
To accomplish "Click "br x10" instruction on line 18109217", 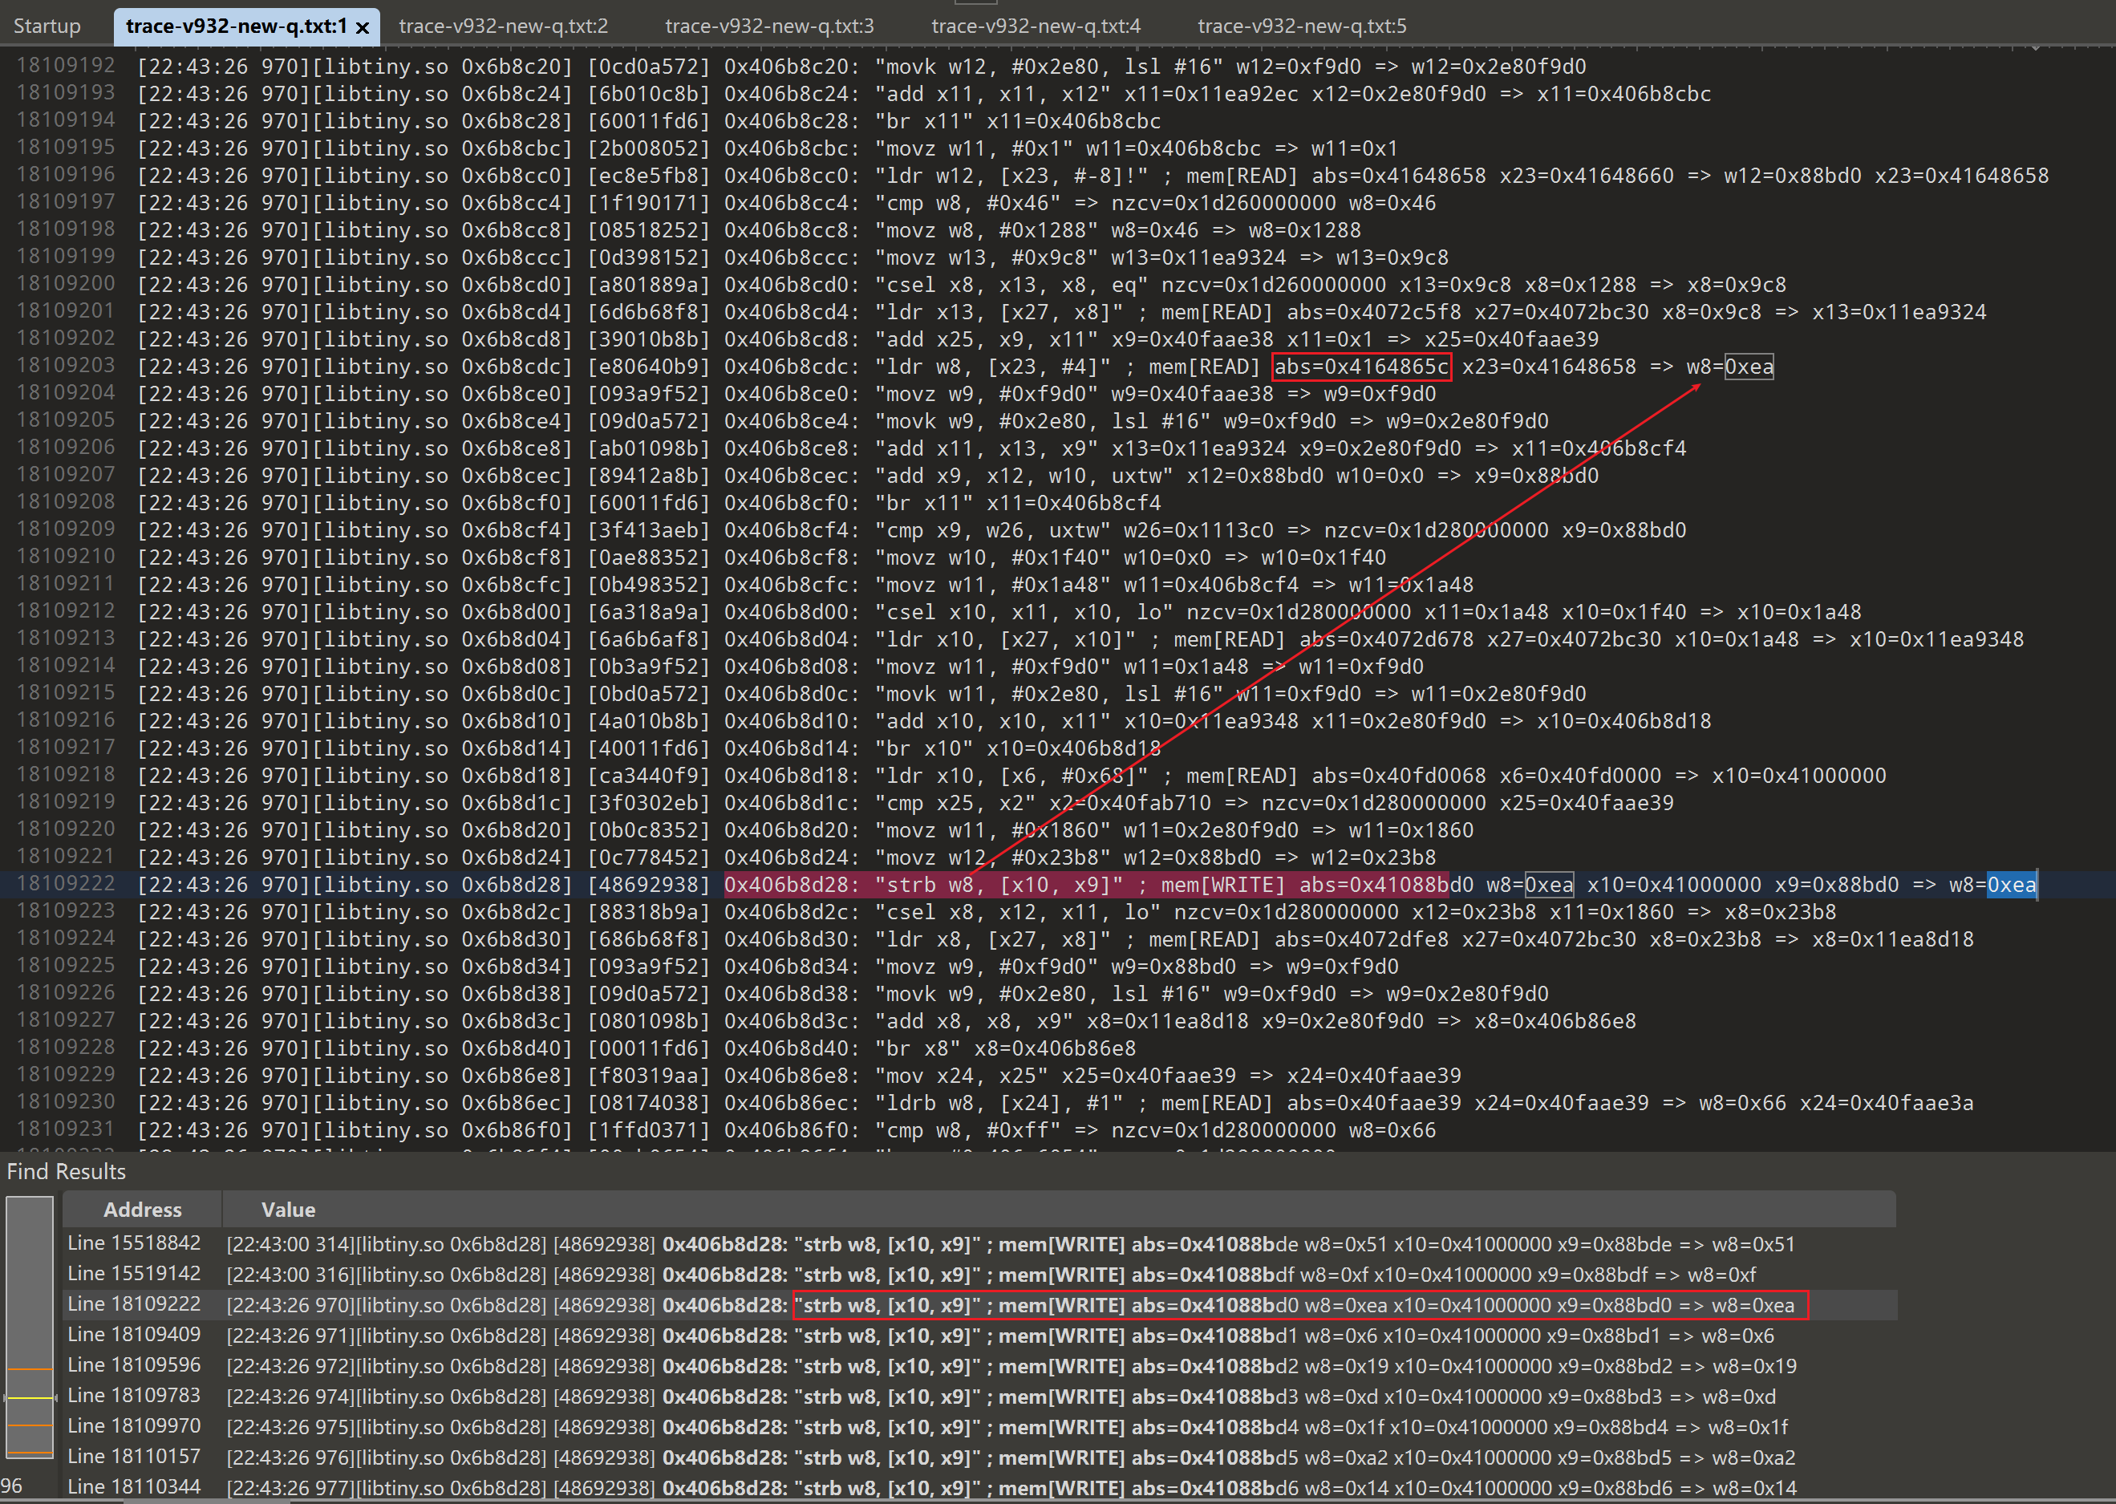I will 924,748.
